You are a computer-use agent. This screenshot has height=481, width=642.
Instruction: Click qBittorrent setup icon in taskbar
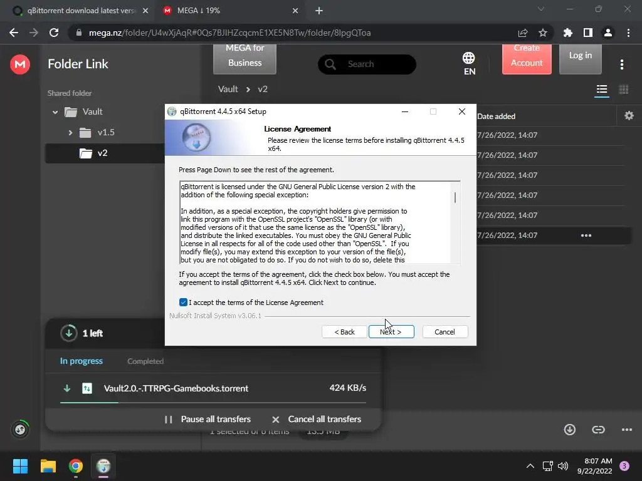(x=103, y=466)
